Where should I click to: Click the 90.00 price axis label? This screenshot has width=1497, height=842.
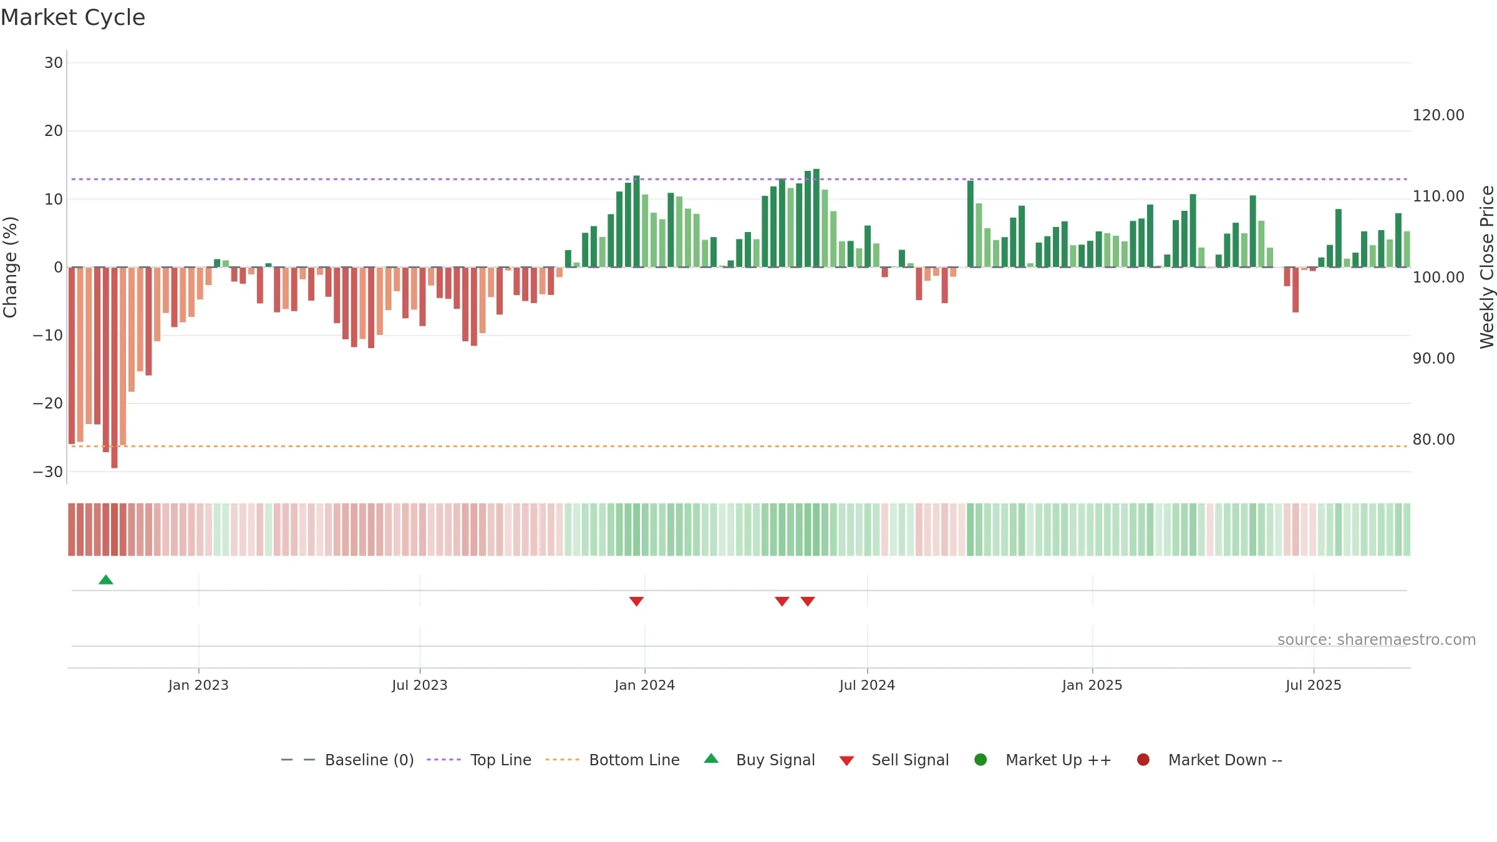click(1433, 358)
